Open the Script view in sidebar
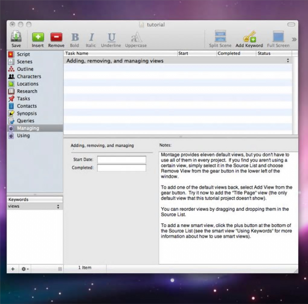The width and height of the screenshot is (308, 304). pyautogui.click(x=23, y=54)
